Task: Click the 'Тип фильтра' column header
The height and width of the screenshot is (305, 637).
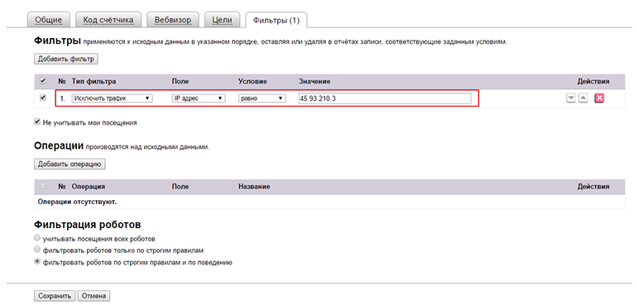Action: (x=93, y=81)
